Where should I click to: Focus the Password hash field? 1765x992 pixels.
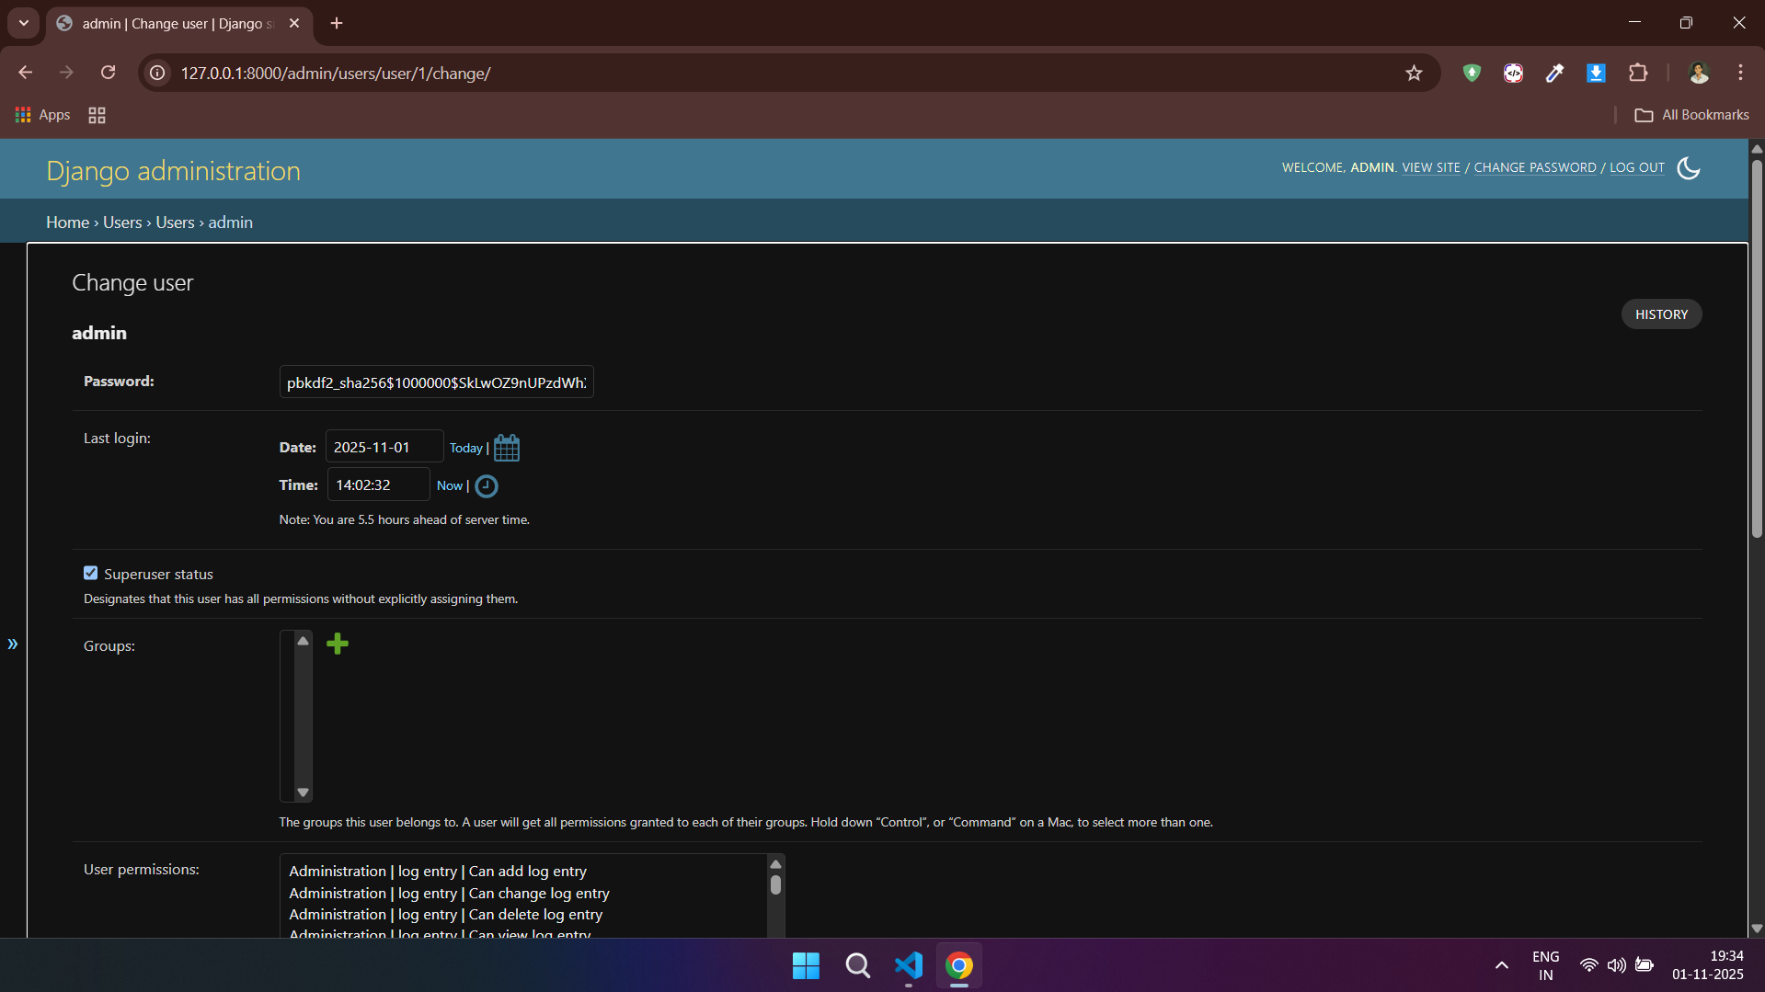click(436, 382)
